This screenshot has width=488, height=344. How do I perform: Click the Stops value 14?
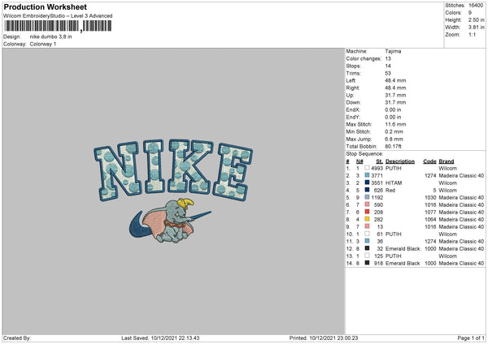pos(388,66)
